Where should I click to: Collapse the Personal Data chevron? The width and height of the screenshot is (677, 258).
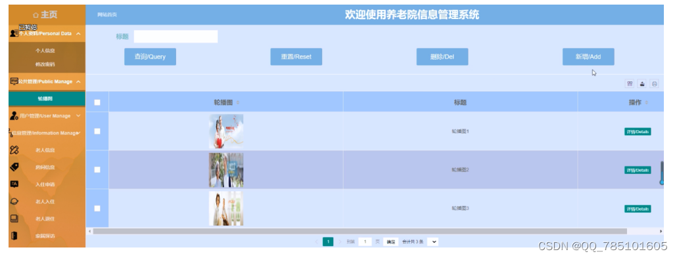click(78, 33)
